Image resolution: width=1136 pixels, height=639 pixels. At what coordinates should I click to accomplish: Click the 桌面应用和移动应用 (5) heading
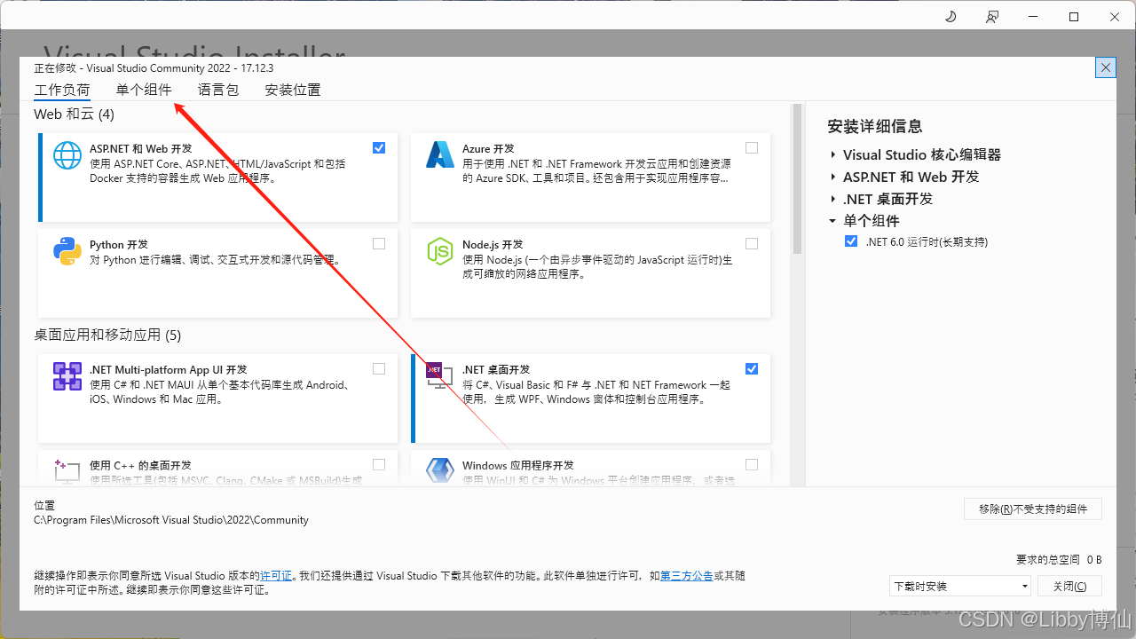tap(107, 335)
